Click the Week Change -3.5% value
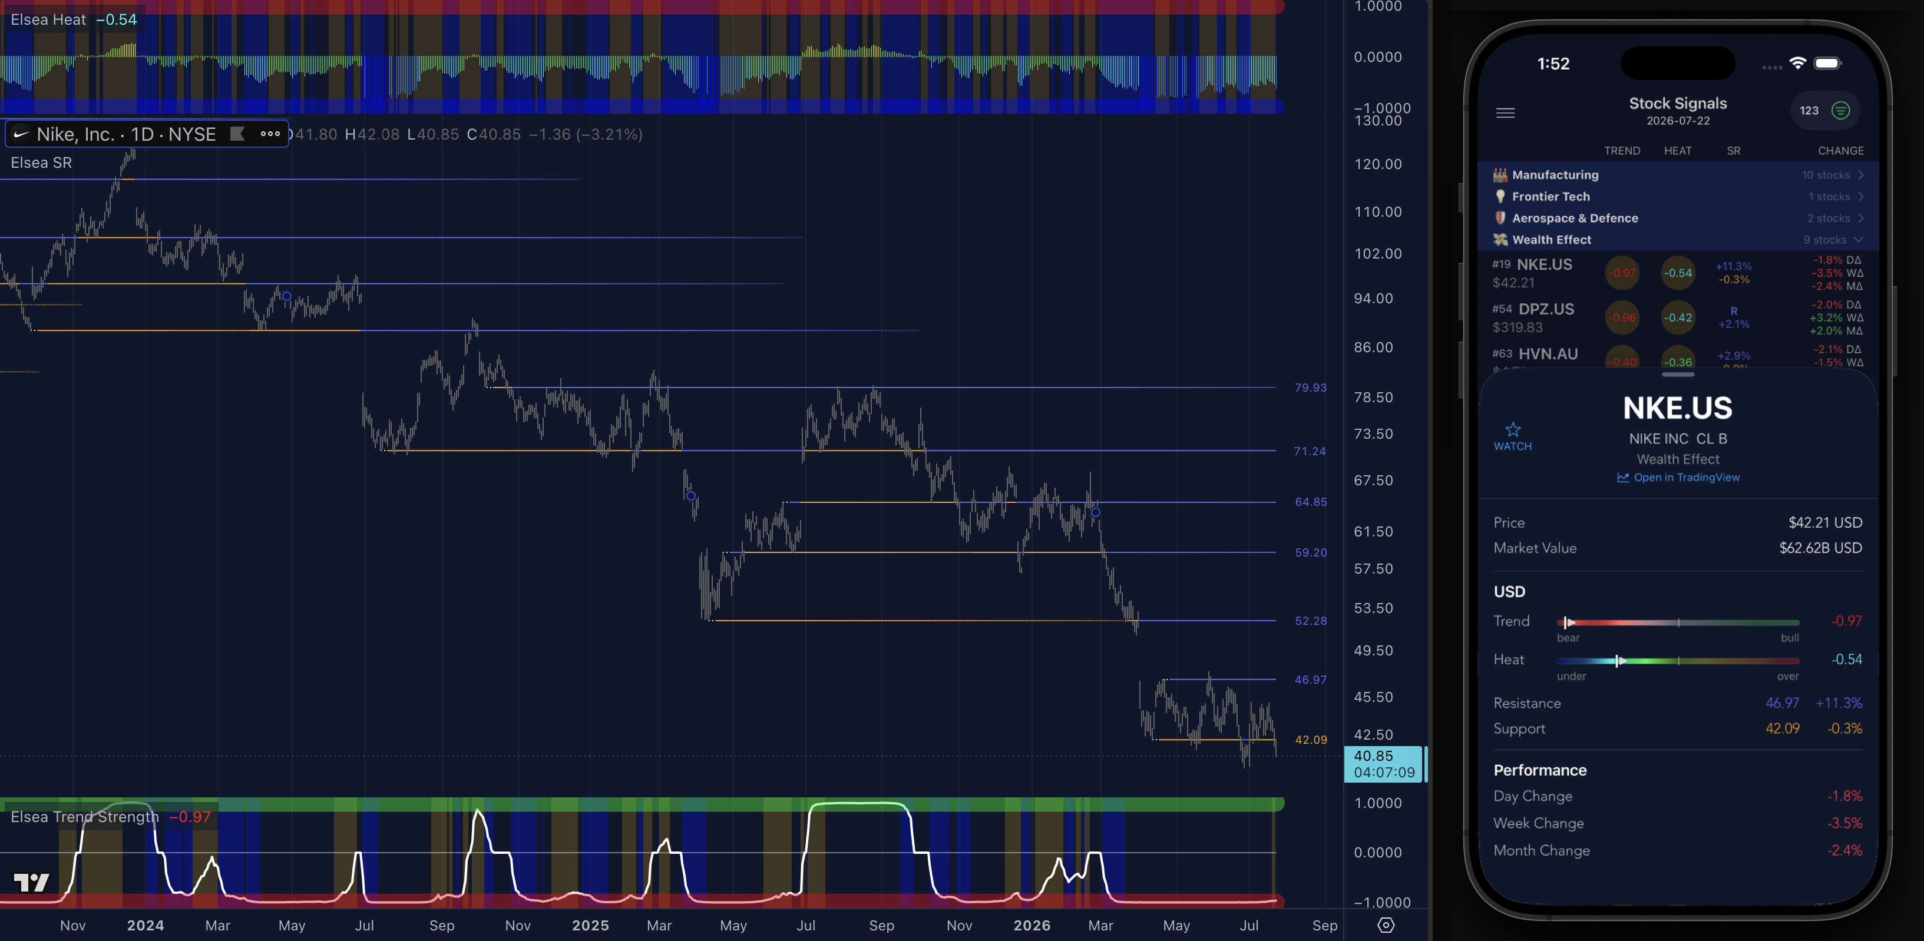Screen dimensions: 1924x941 coord(1844,823)
